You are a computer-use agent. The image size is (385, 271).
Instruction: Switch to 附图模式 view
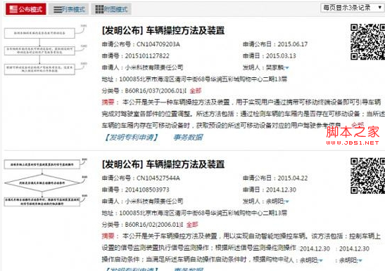tap(111, 9)
